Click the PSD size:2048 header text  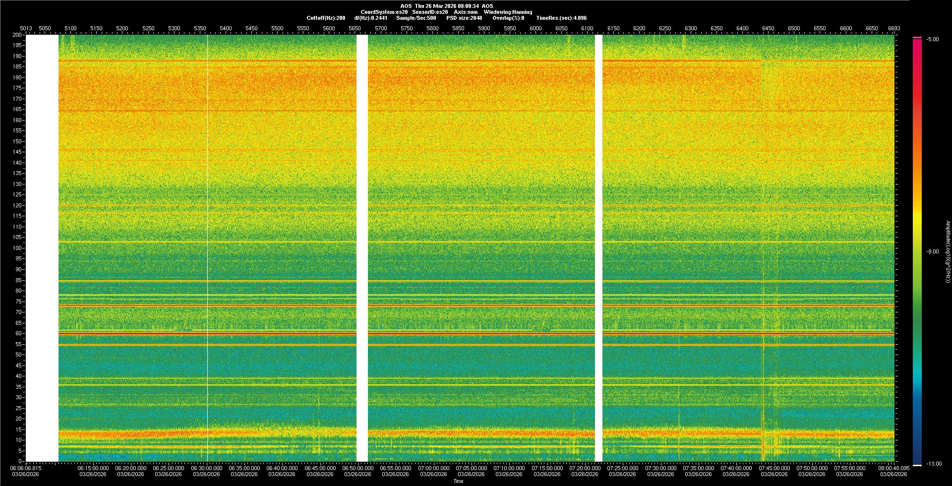464,18
